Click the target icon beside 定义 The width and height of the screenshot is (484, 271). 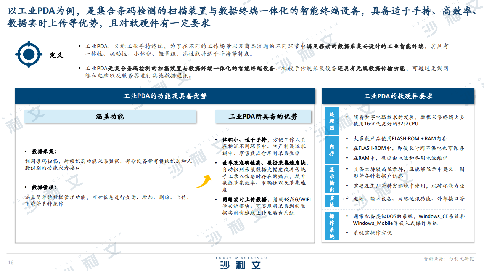pos(28,55)
